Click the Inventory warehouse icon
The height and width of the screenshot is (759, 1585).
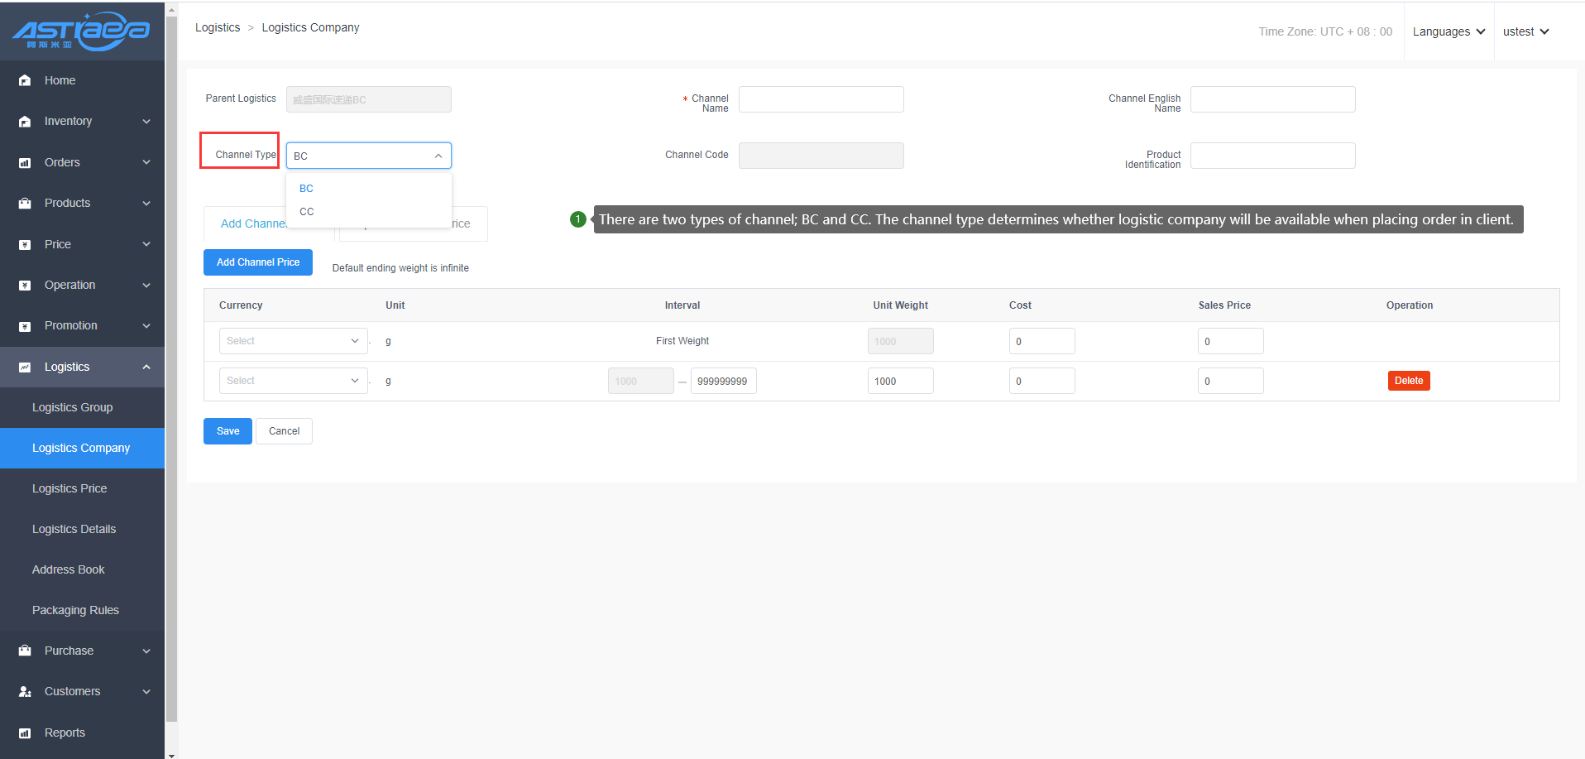click(25, 122)
